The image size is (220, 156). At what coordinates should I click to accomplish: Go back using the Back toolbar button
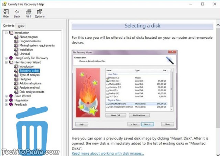(x=17, y=14)
